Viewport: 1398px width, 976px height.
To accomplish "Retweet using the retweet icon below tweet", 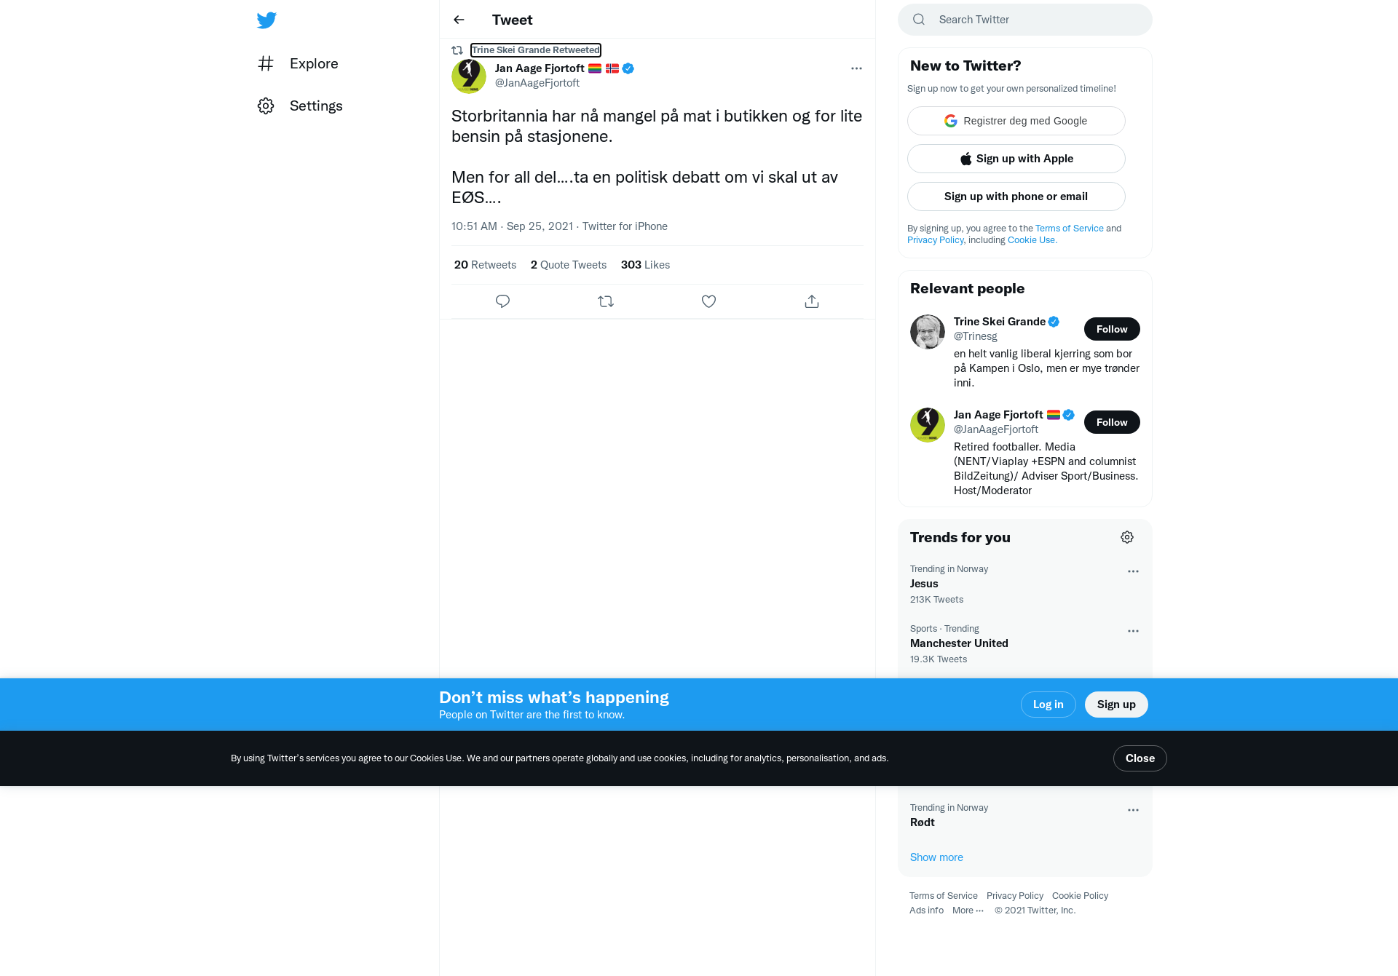I will tap(606, 301).
